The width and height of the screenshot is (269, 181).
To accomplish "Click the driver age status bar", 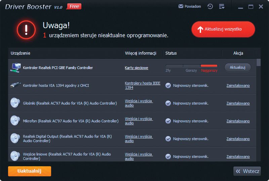I will (191, 66).
